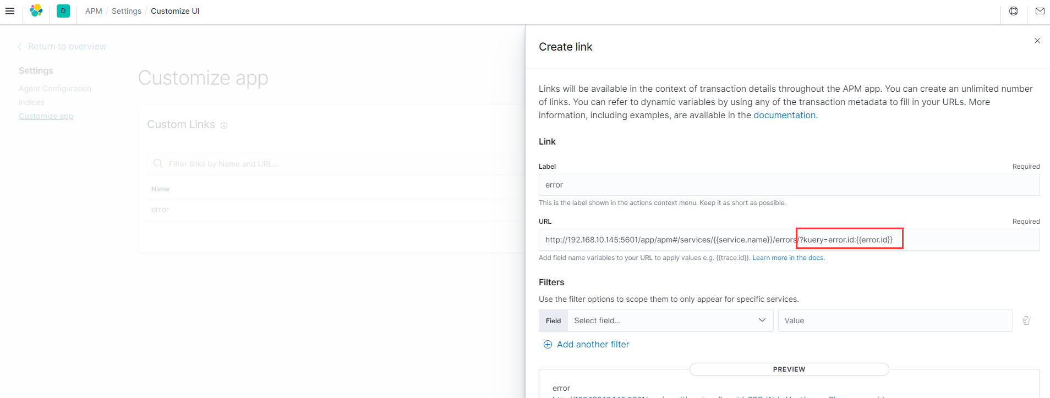The height and width of the screenshot is (398, 1050).
Task: Click the plus icon for another filter
Action: click(548, 345)
